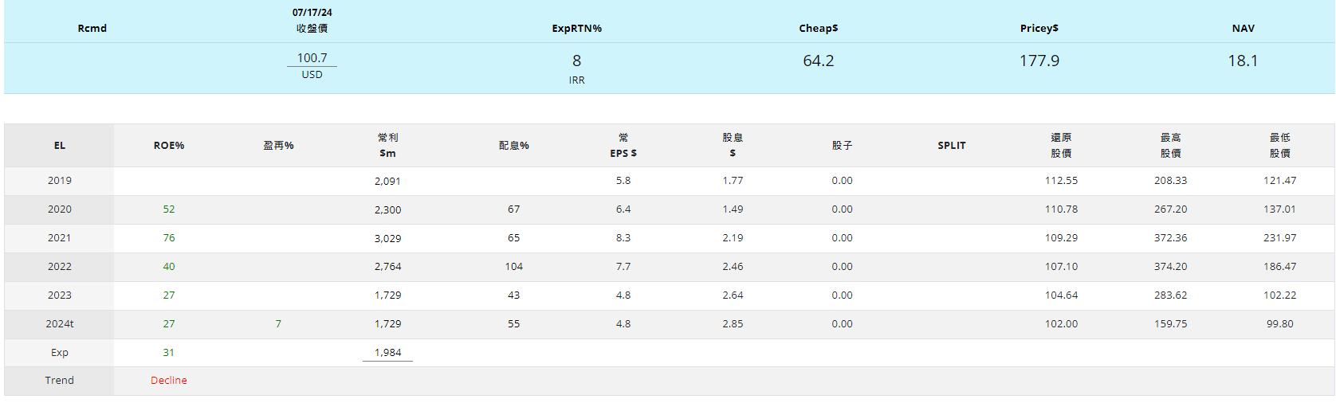Click the 07/17/24 date header

312,13
